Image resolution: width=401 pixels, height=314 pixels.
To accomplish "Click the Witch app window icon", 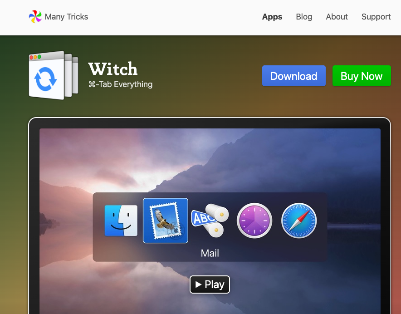I will point(54,75).
